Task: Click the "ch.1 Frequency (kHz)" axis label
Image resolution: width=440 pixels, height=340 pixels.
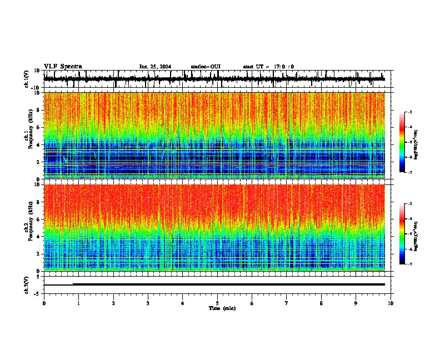Action: (x=28, y=129)
